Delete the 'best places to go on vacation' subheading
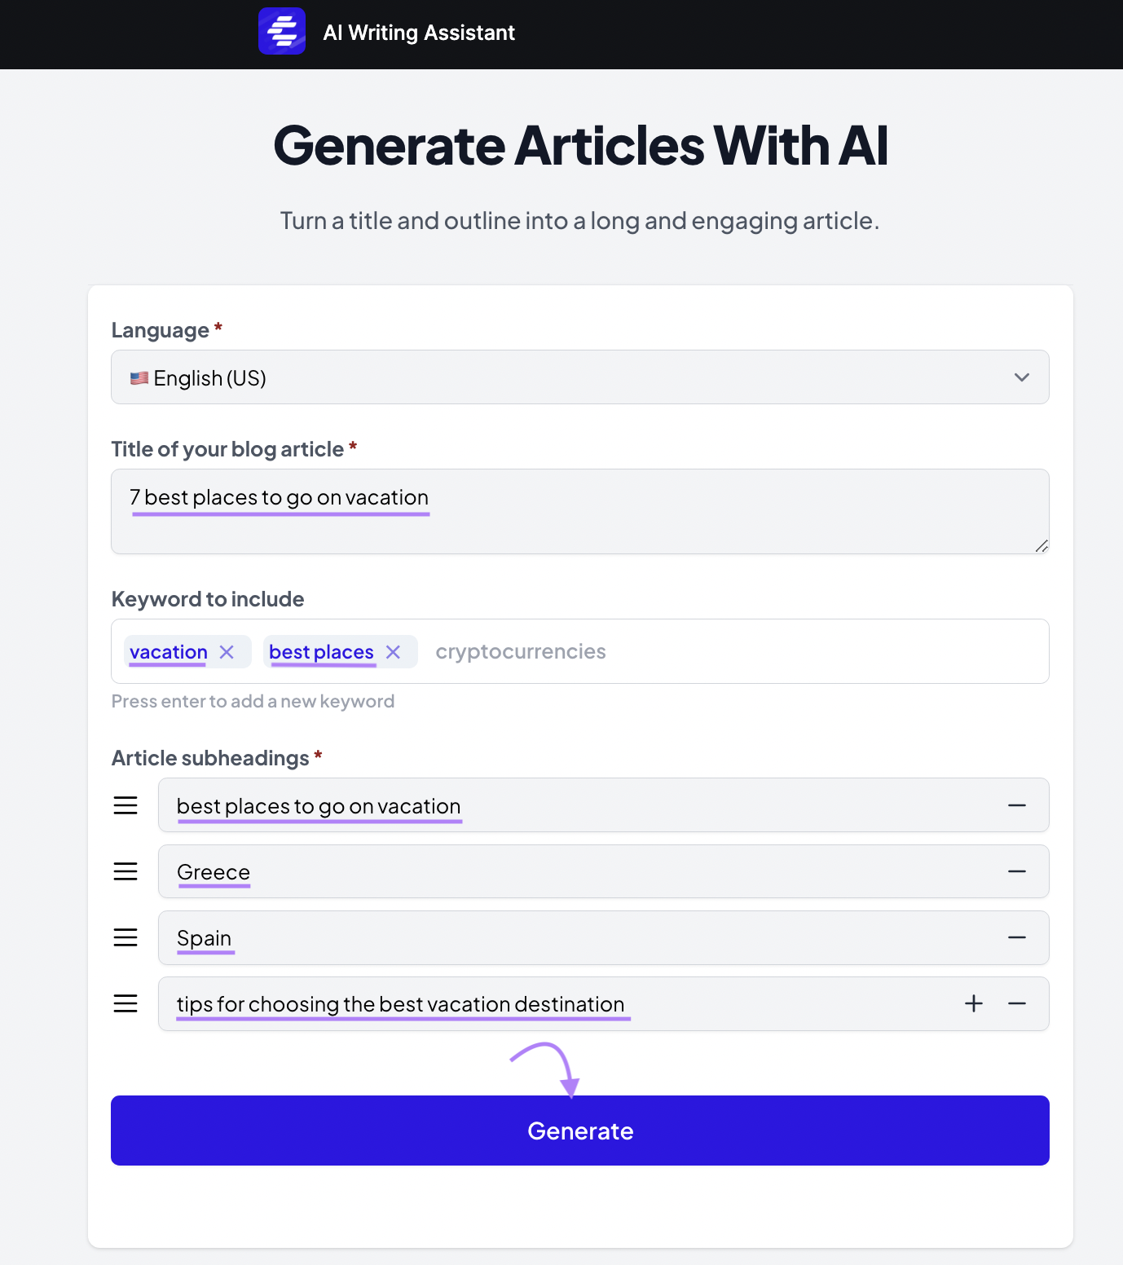Screen dimensions: 1123x1265 click(x=1016, y=805)
